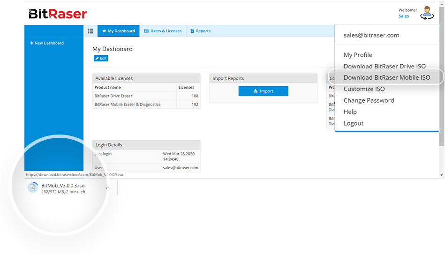Select Customize ISO menu option

point(364,89)
